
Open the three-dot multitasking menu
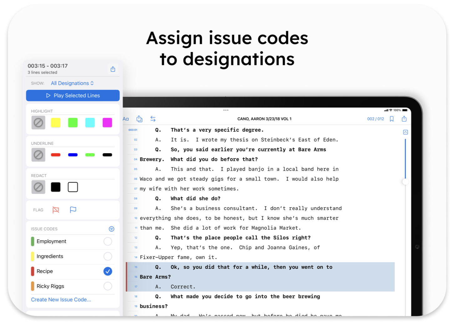(x=226, y=110)
